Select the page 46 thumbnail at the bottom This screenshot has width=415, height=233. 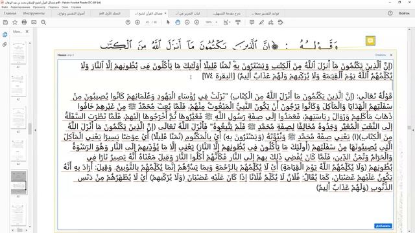[18, 214]
